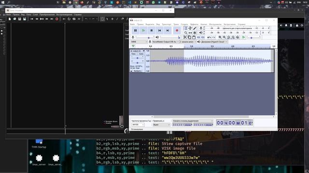Click Sonic Visualiser's new session icon
Image resolution: width=309 pixels, height=173 pixels.
tap(10, 19)
